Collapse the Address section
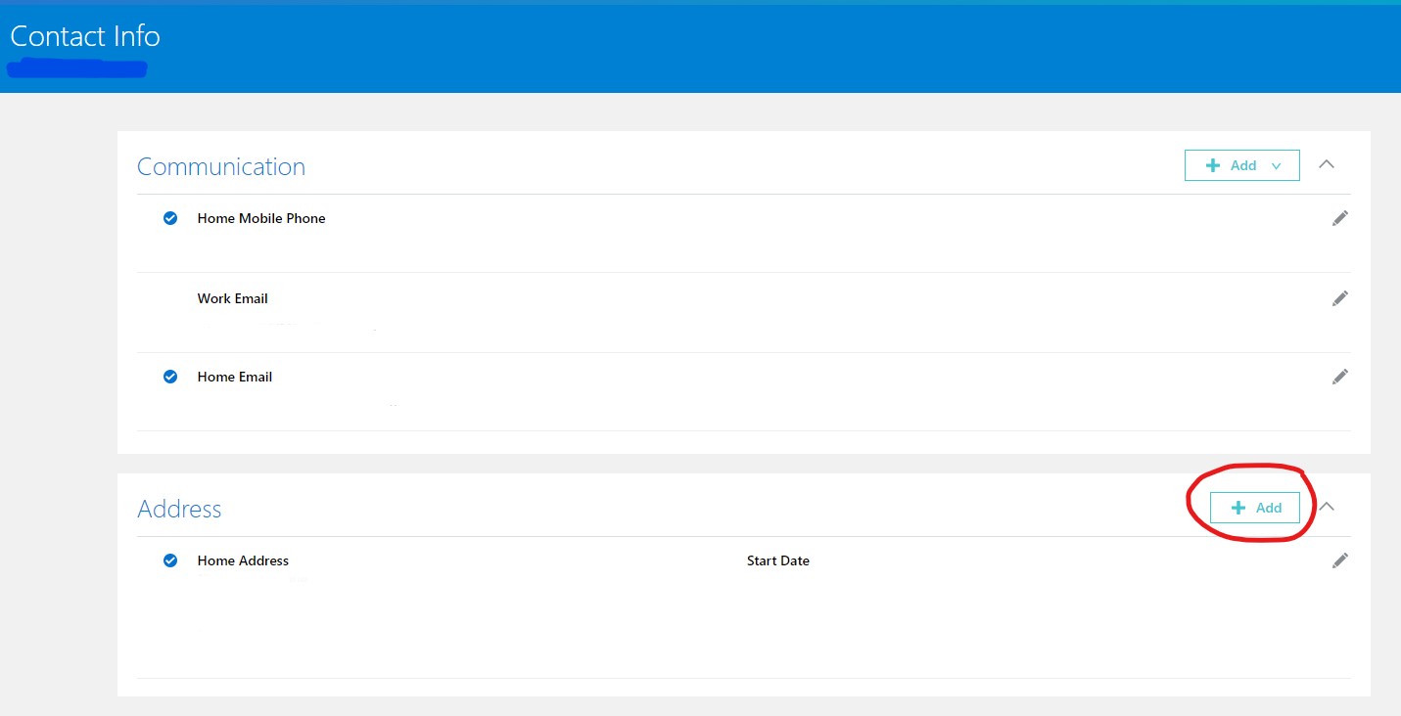The height and width of the screenshot is (716, 1401). pyautogui.click(x=1327, y=507)
